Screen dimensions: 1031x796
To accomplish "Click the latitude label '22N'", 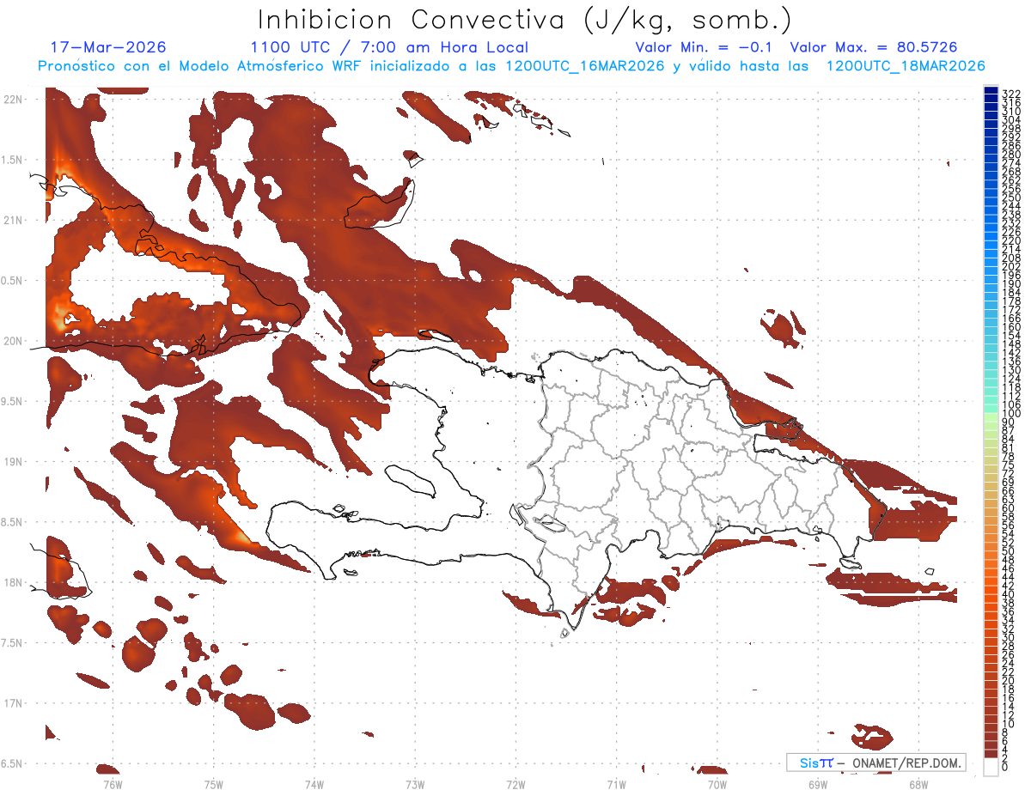I will coord(13,100).
